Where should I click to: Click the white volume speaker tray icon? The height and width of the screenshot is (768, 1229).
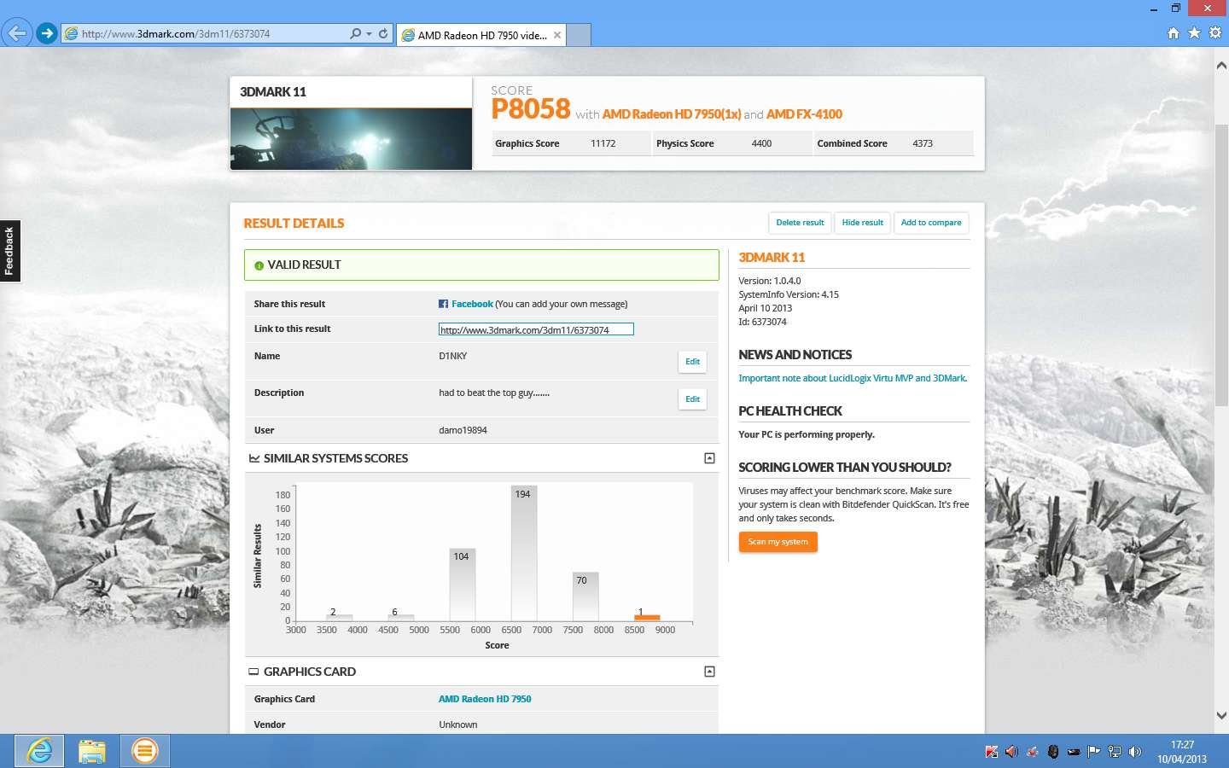[x=1135, y=752]
